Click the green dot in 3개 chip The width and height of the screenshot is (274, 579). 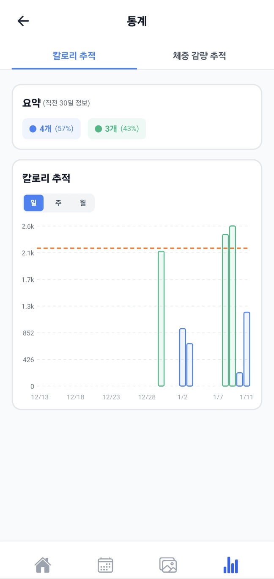[x=98, y=129]
